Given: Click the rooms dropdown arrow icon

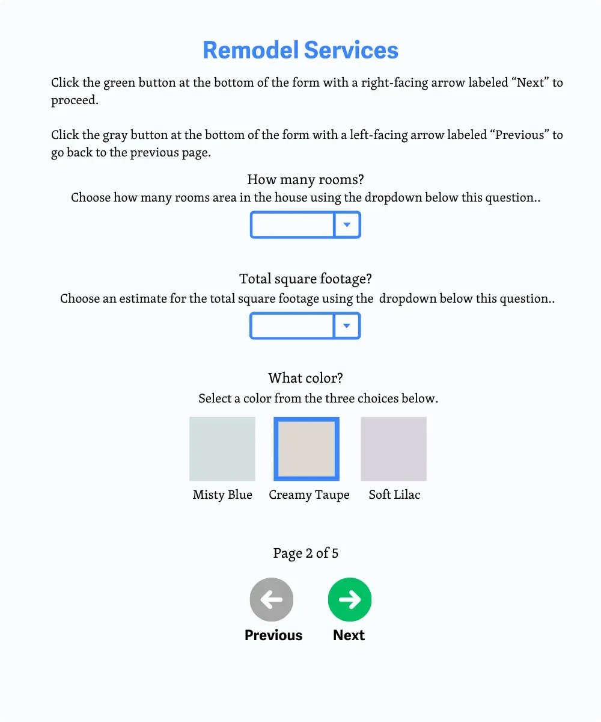Looking at the screenshot, I should pyautogui.click(x=347, y=224).
